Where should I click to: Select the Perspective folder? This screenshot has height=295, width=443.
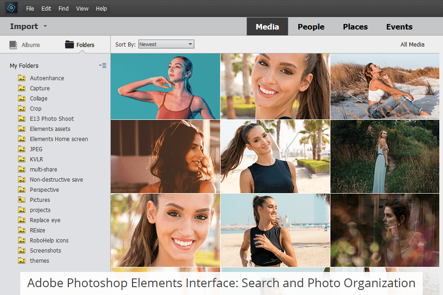[x=44, y=190]
